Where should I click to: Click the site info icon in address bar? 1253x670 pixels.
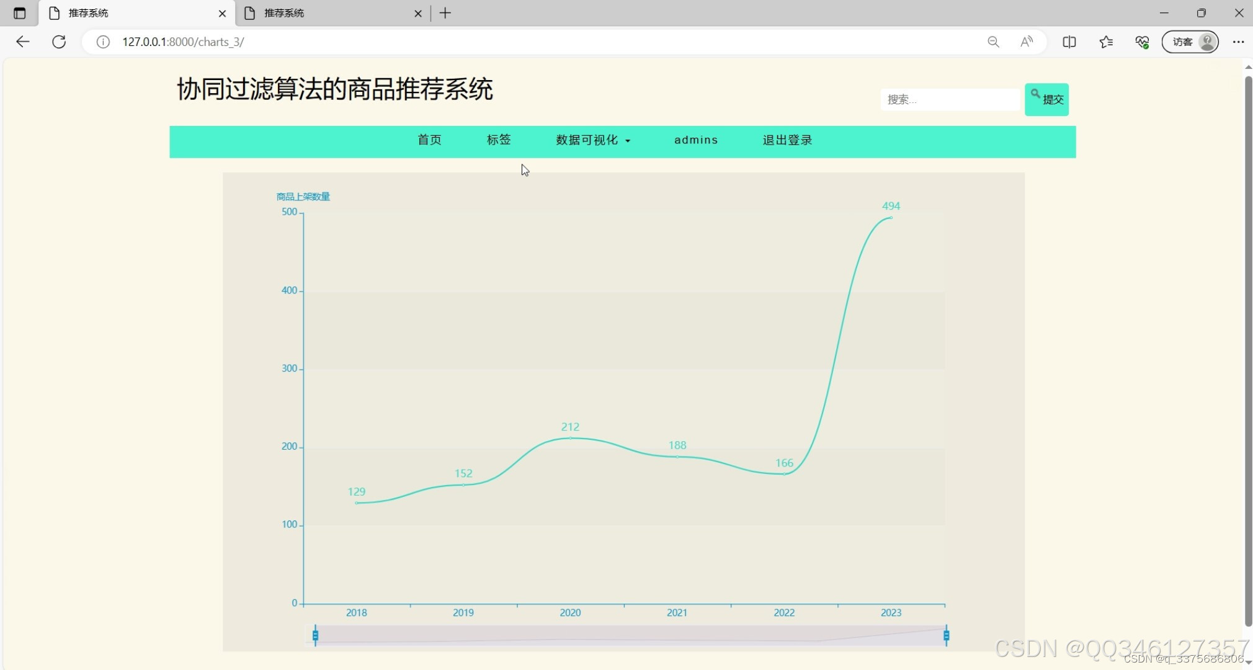[x=102, y=42]
